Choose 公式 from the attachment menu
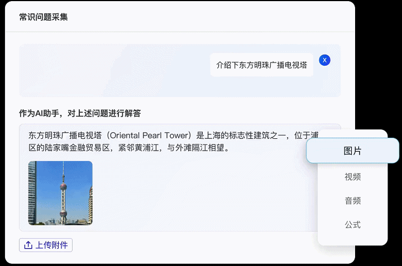 352,225
